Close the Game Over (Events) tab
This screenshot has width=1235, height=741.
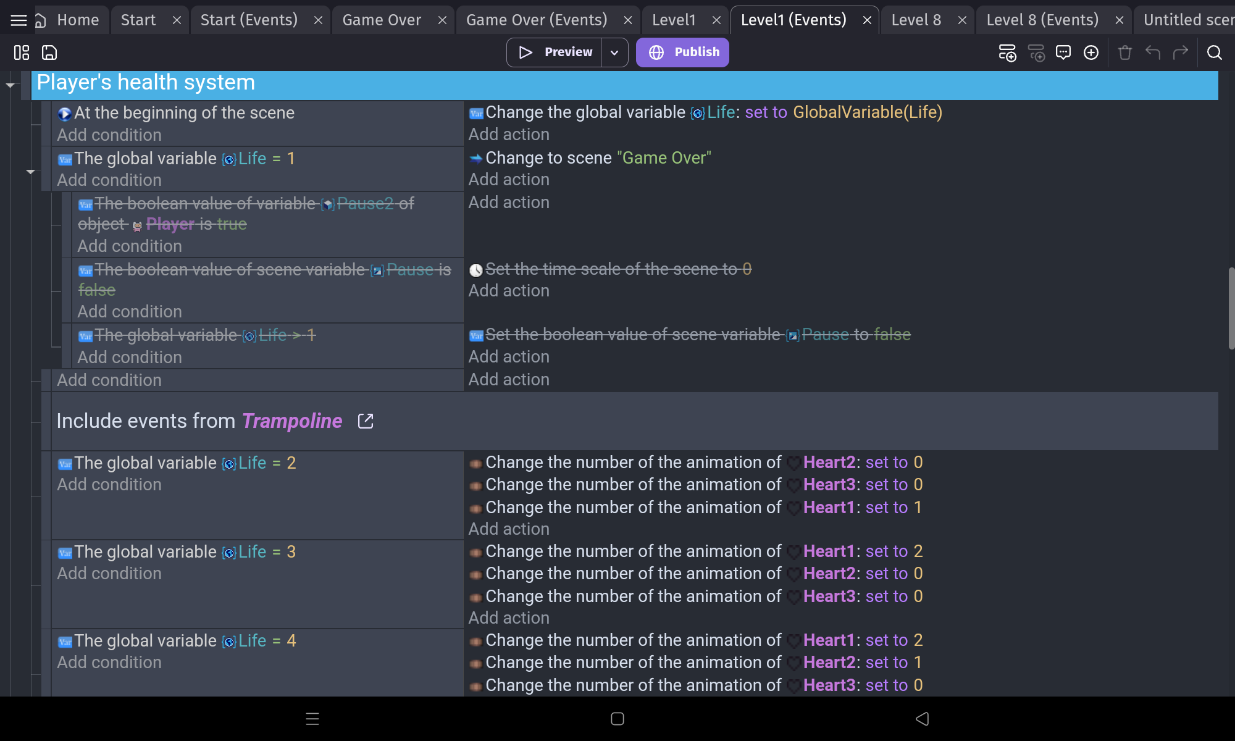628,20
